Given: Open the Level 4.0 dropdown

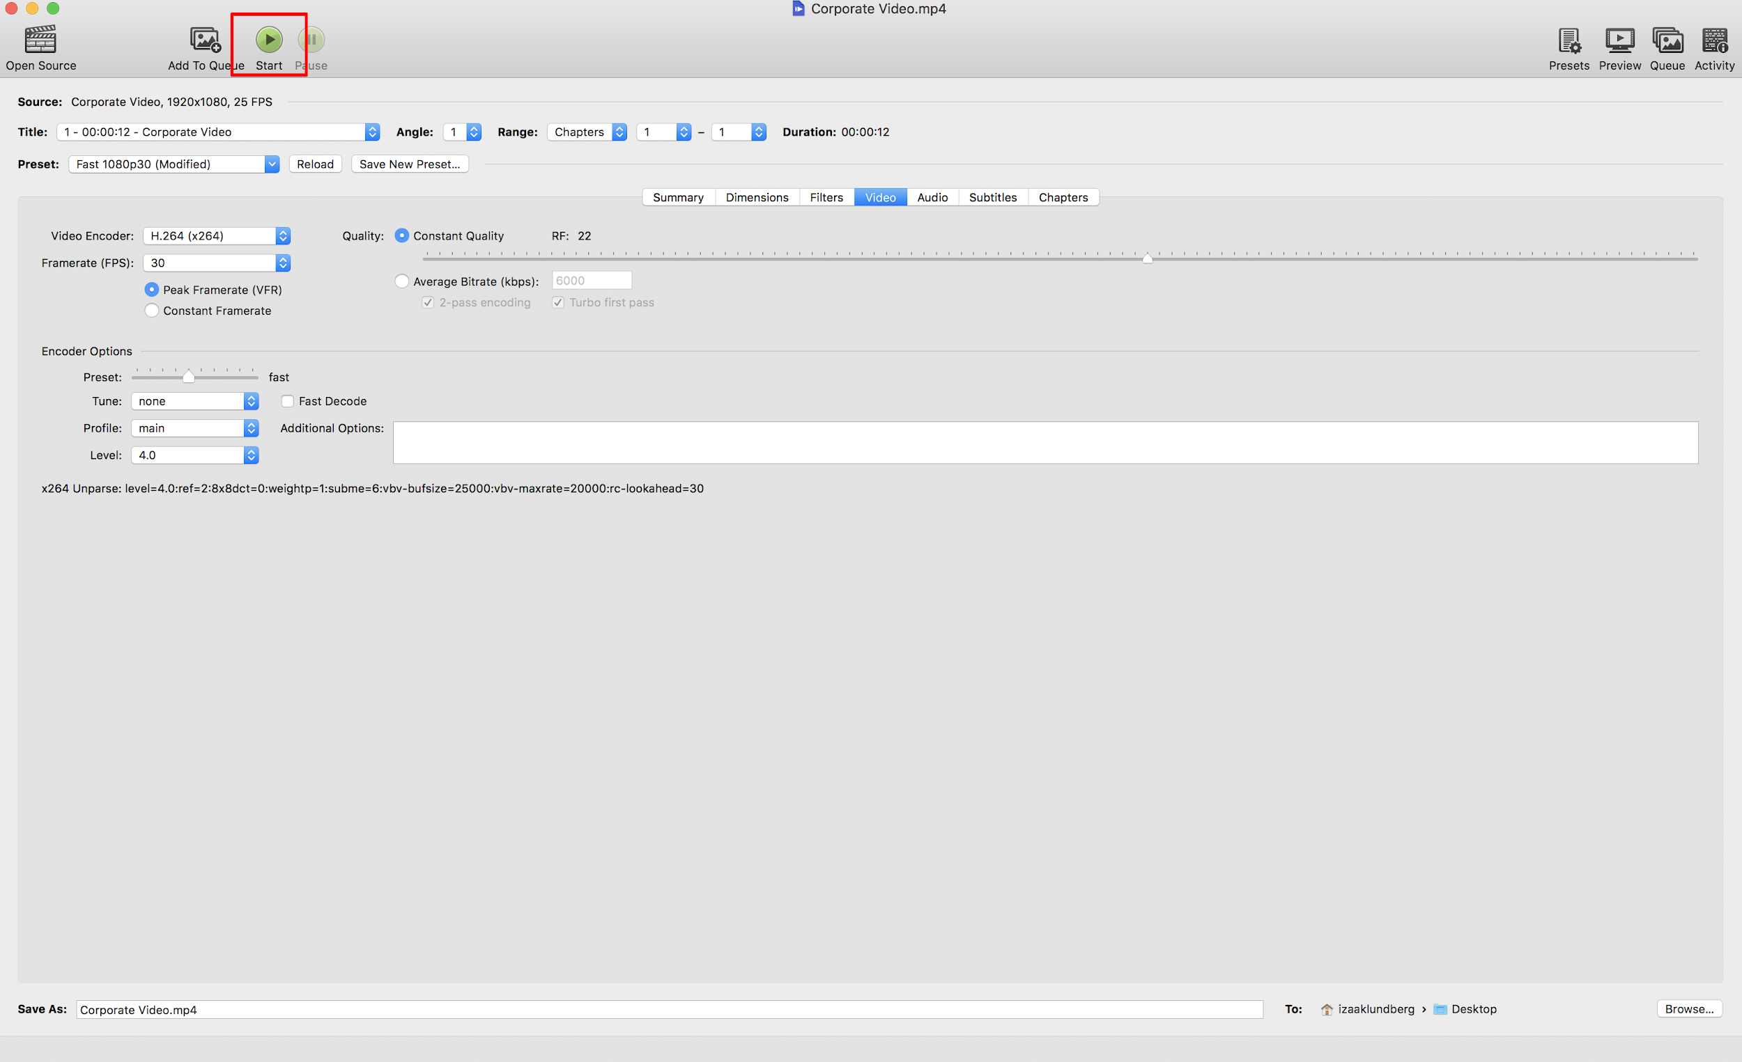Looking at the screenshot, I should 195,455.
